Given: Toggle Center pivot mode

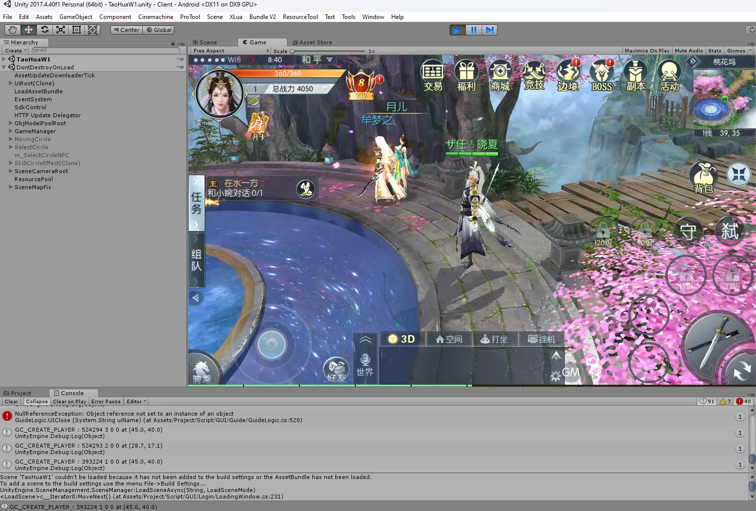Looking at the screenshot, I should point(127,30).
